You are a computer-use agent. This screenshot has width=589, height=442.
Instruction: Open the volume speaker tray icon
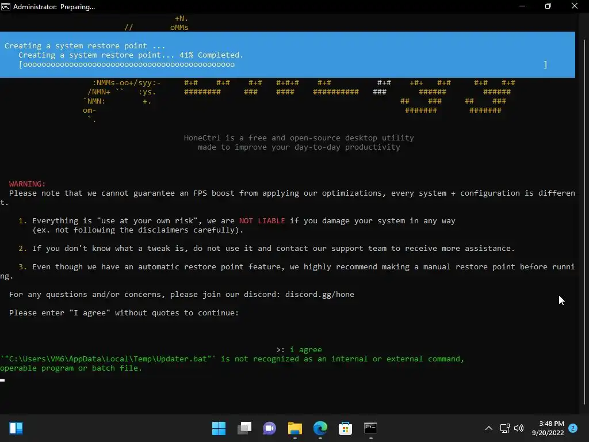[519, 428]
